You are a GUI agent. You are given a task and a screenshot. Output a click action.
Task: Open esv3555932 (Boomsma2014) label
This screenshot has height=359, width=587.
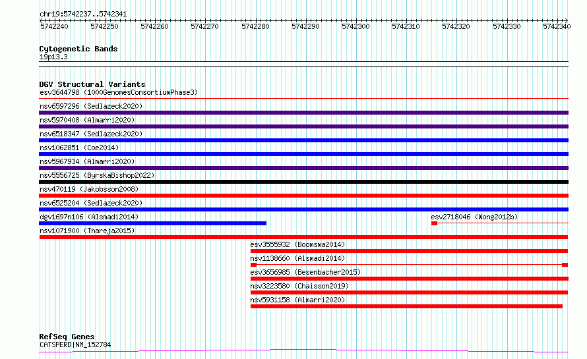click(297, 244)
